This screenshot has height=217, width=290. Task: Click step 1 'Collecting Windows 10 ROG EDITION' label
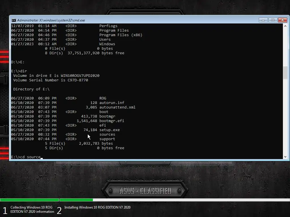(32, 209)
